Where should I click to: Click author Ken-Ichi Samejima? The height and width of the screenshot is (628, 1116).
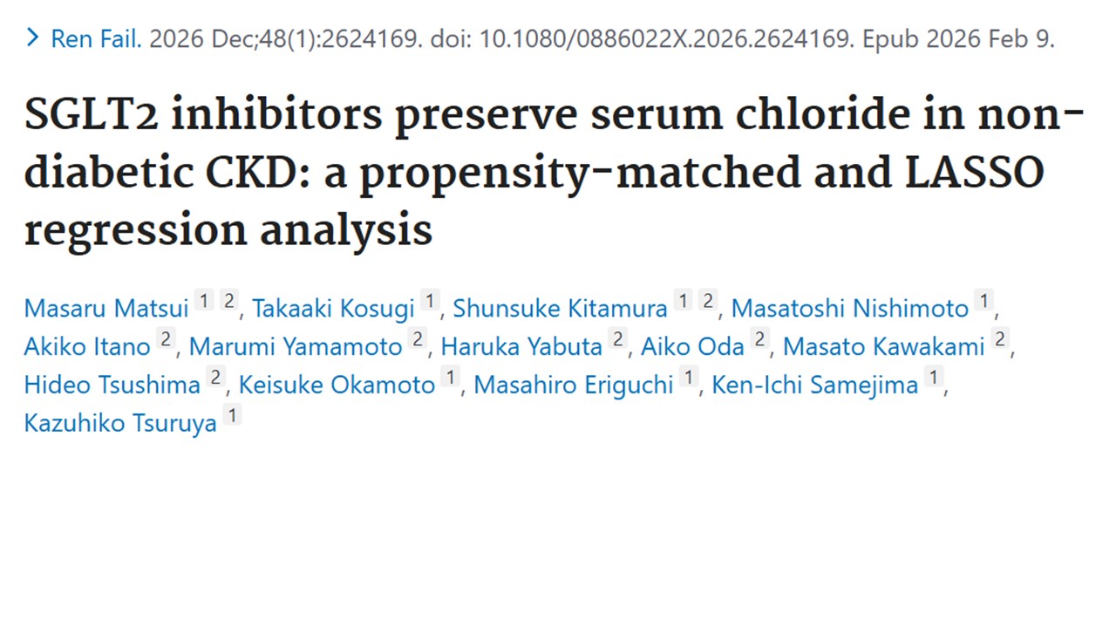pyautogui.click(x=814, y=385)
